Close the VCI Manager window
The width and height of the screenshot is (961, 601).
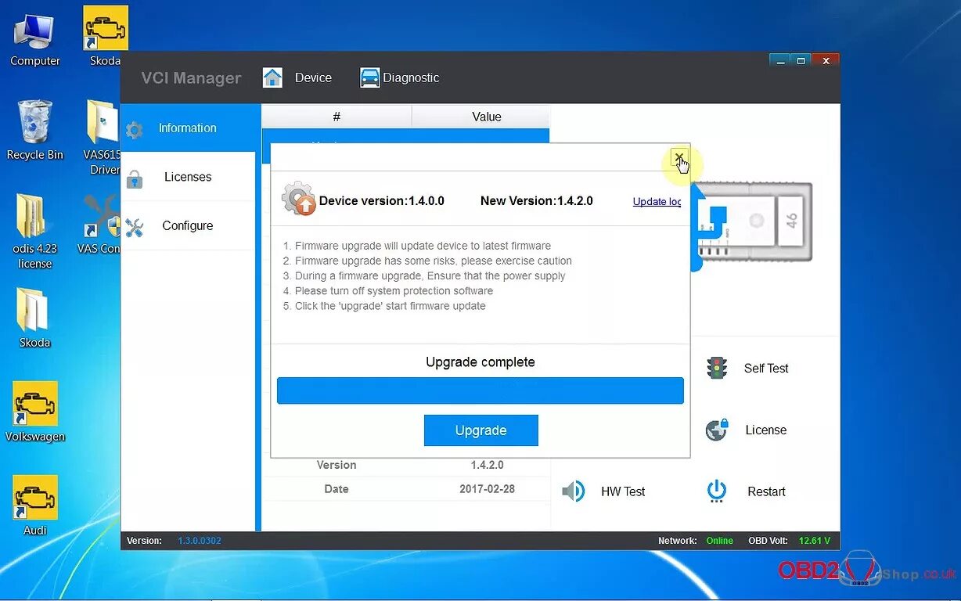coord(825,60)
